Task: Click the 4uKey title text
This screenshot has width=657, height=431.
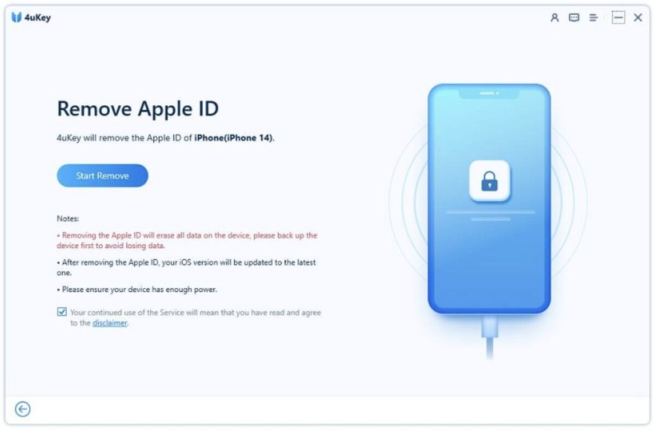Action: (38, 17)
